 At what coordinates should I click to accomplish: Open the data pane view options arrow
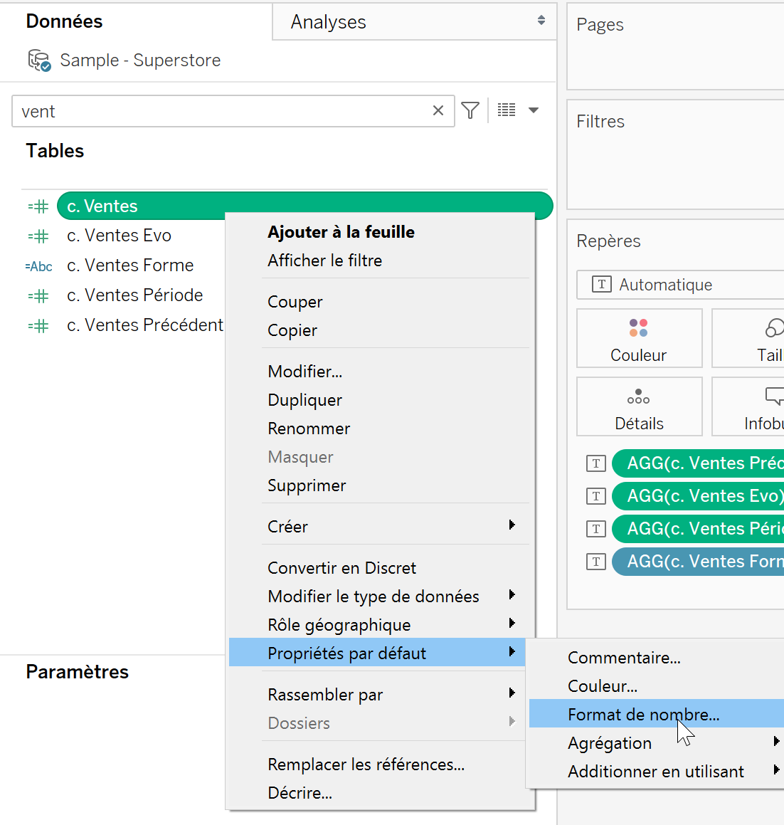click(x=534, y=110)
